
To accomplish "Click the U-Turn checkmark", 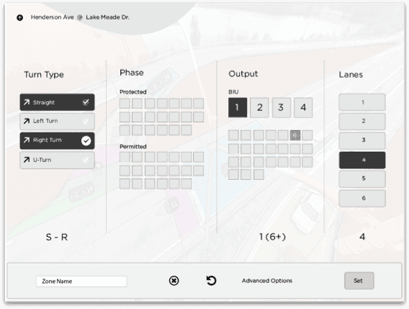I will pos(86,160).
